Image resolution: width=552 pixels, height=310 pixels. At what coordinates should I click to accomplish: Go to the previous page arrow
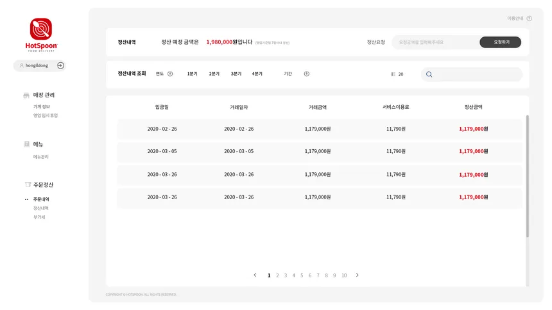click(x=255, y=275)
